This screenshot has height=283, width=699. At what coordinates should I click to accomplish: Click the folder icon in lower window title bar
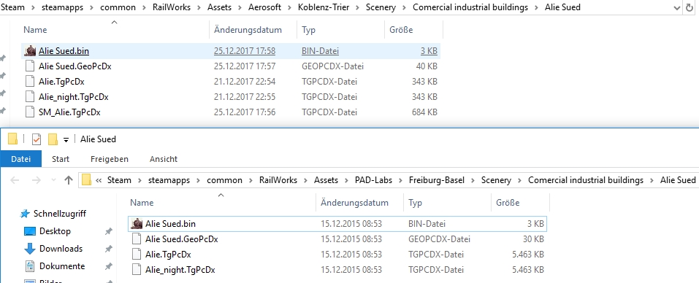click(x=13, y=139)
